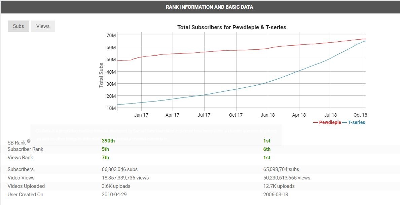Click T-series Subscriber Rank 6th
The width and height of the screenshot is (400, 205).
tap(267, 149)
